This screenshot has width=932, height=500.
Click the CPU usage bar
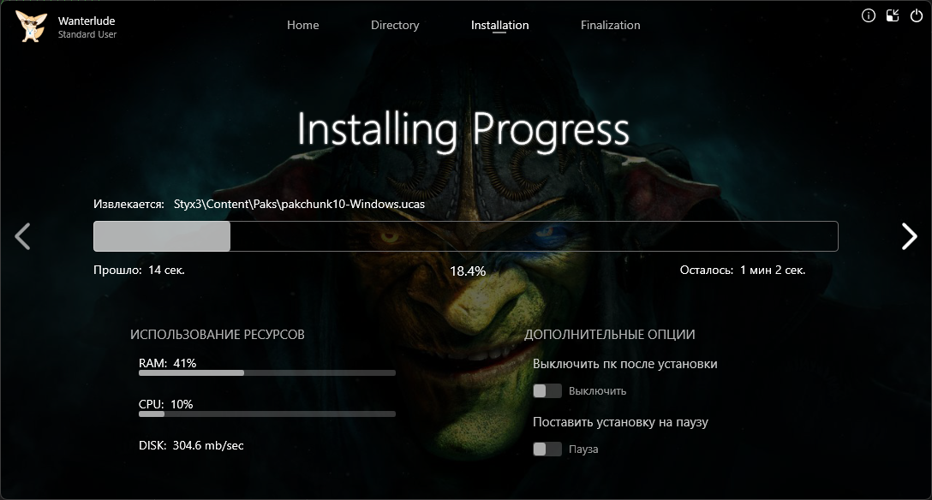click(266, 414)
